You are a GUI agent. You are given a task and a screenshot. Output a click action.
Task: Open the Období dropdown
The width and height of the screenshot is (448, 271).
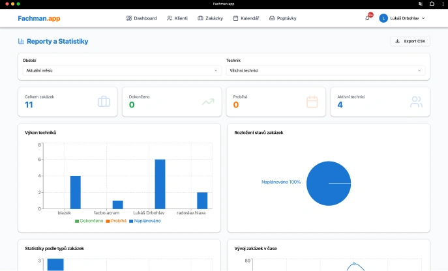coord(121,70)
